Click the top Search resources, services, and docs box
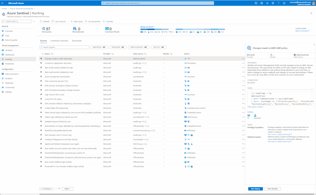Image resolution: width=316 pixels, height=195 pixels. pos(158,3)
